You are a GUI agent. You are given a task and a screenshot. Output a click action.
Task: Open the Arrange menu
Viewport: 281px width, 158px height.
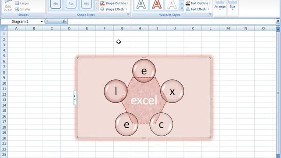(220, 7)
